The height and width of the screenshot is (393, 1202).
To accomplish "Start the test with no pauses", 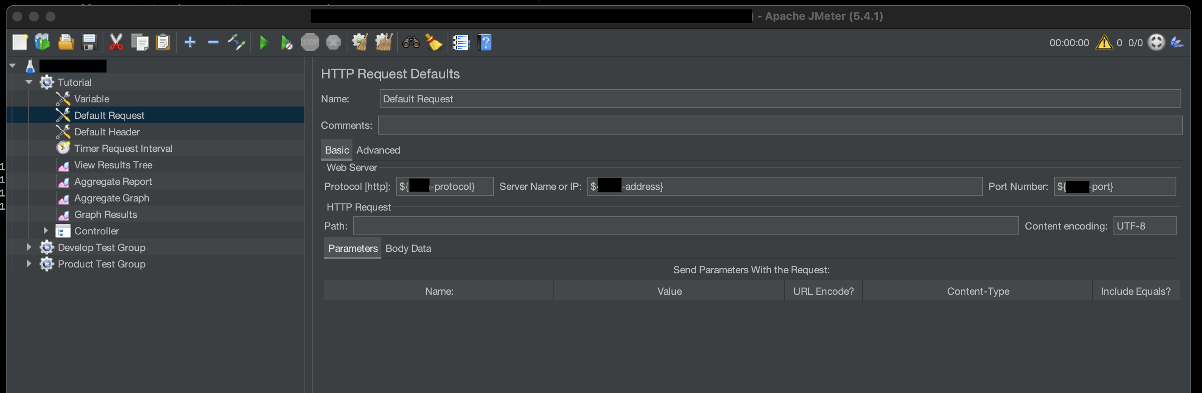I will pyautogui.click(x=287, y=43).
